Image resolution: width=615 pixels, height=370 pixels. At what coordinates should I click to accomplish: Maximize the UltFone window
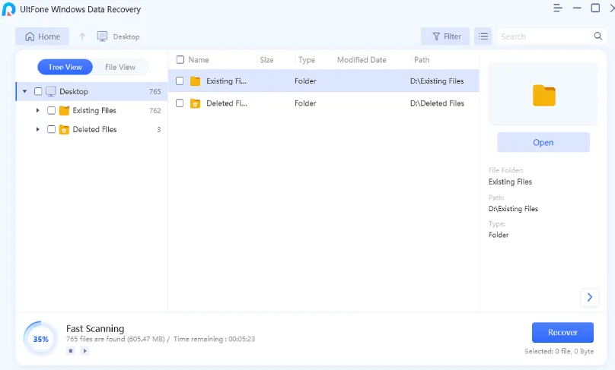click(595, 8)
